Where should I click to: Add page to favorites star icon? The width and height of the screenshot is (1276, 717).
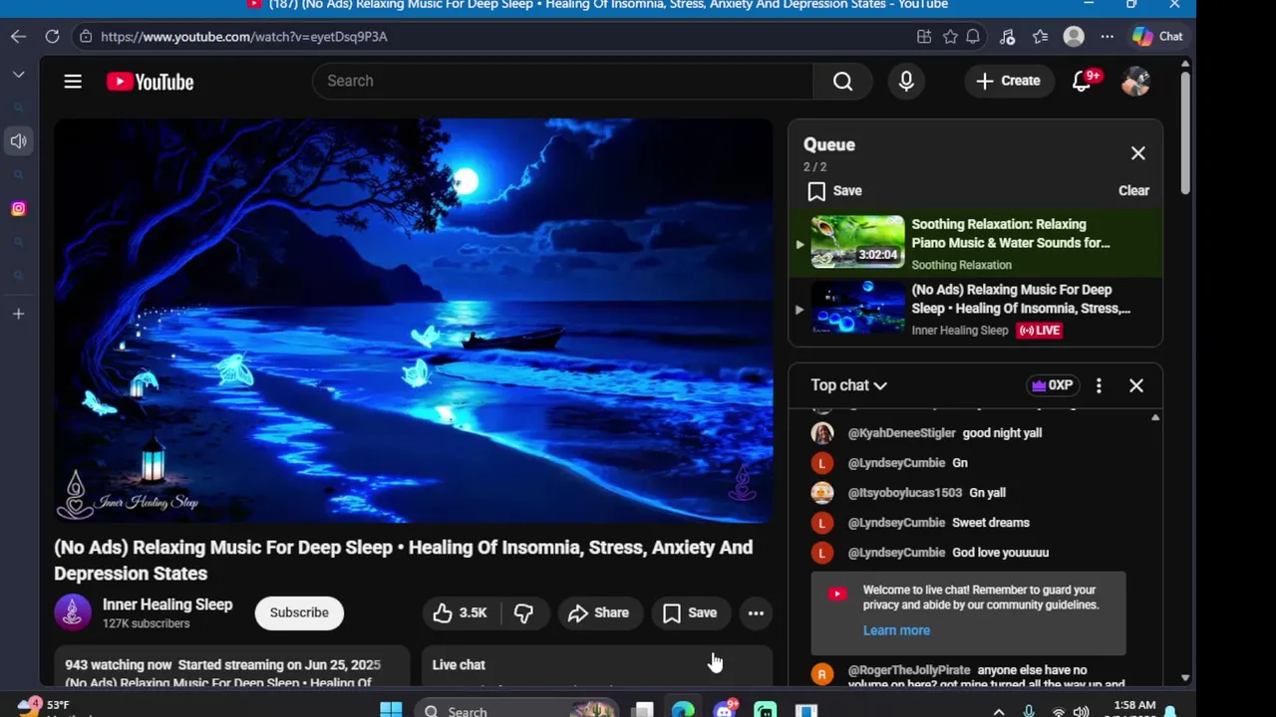tap(950, 36)
